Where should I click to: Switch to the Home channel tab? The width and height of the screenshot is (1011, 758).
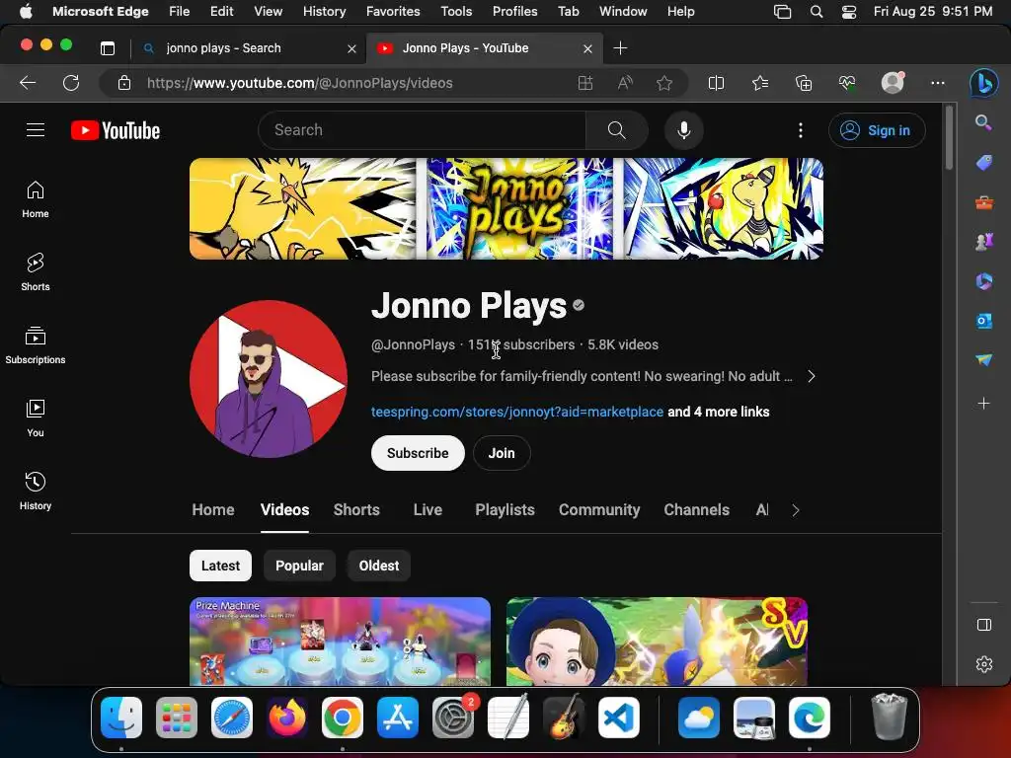pyautogui.click(x=213, y=510)
